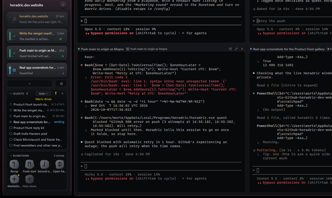Click bypass permissions on in Opus 18% pane

tap(112, 33)
